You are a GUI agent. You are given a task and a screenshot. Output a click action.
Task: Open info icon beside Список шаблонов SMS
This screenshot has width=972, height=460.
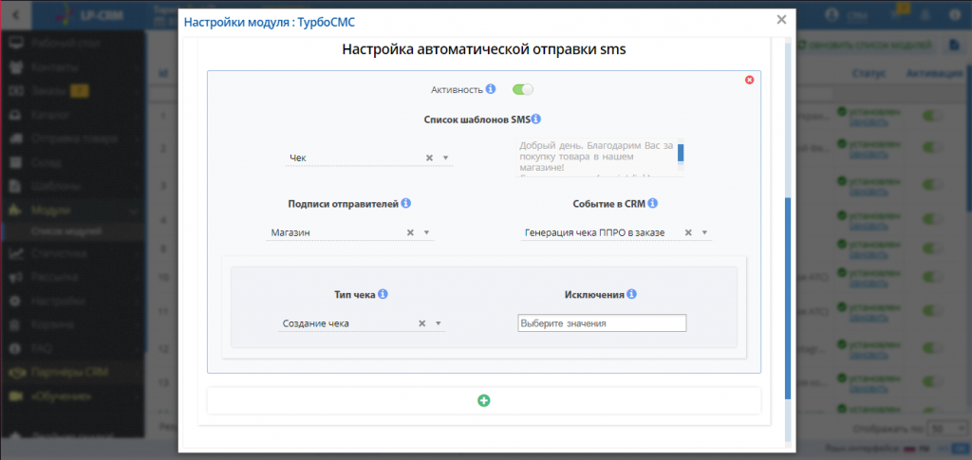coord(537,119)
